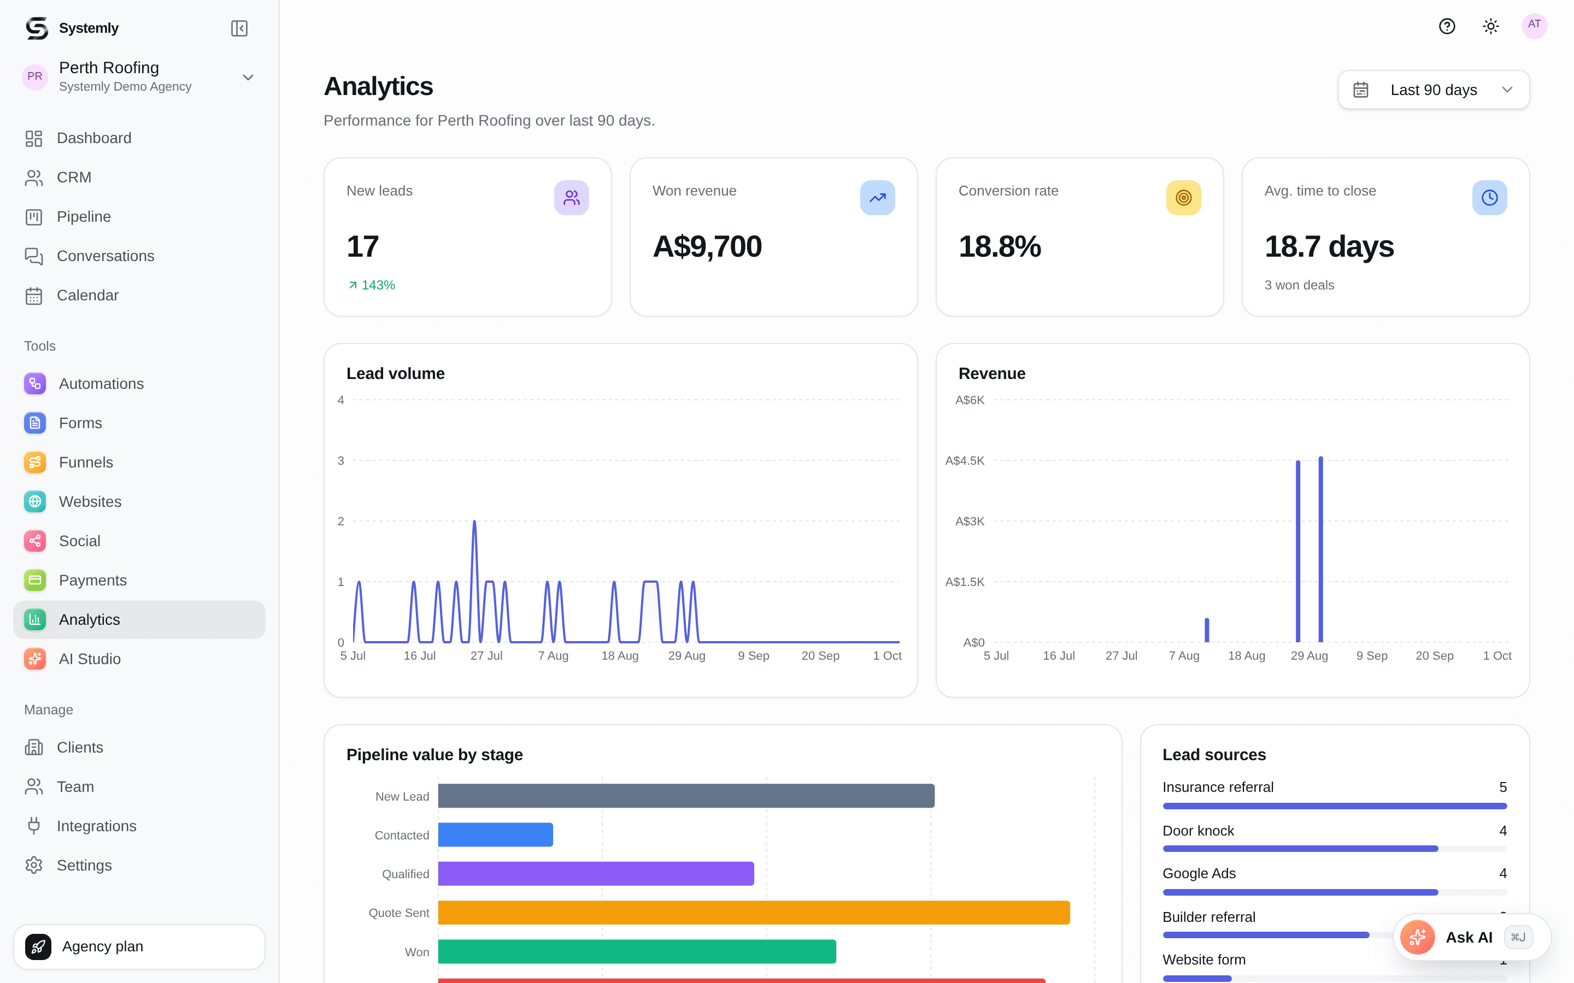The width and height of the screenshot is (1574, 983).
Task: Click the Door knock progress bar
Action: tap(1335, 849)
